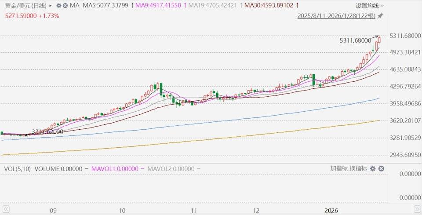Click the 3281.90529 price axis label

coord(405,138)
